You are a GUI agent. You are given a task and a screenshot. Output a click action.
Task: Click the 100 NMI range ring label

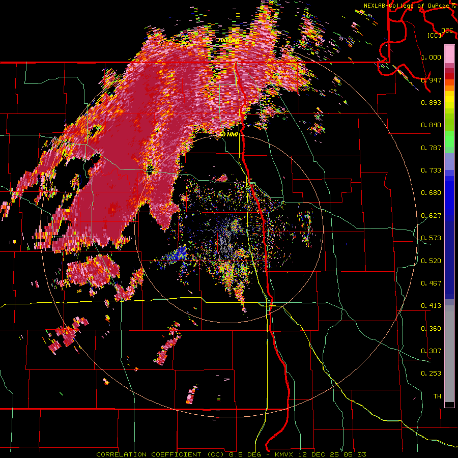click(228, 40)
